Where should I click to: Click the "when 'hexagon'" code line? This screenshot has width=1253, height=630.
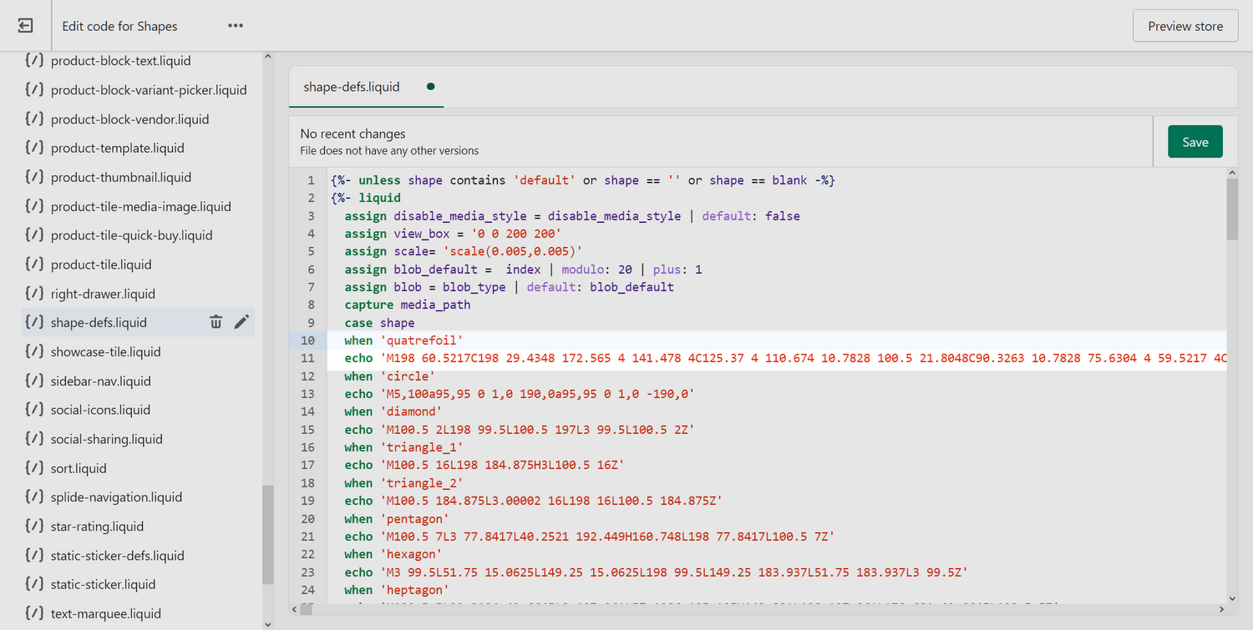tap(393, 554)
